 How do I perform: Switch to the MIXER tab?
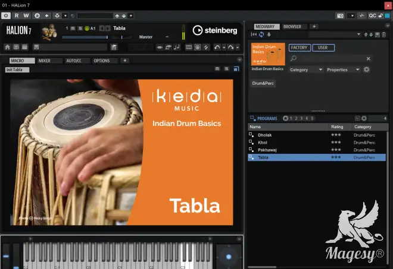[49, 61]
